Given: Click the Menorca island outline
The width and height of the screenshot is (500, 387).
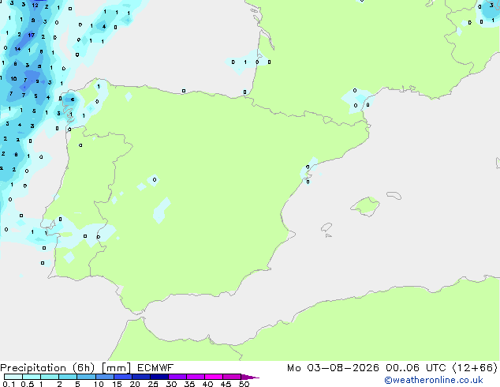Looking at the screenshot, I should coord(394,195).
